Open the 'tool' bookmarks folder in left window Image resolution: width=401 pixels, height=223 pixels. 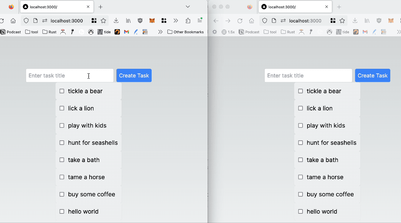32,32
